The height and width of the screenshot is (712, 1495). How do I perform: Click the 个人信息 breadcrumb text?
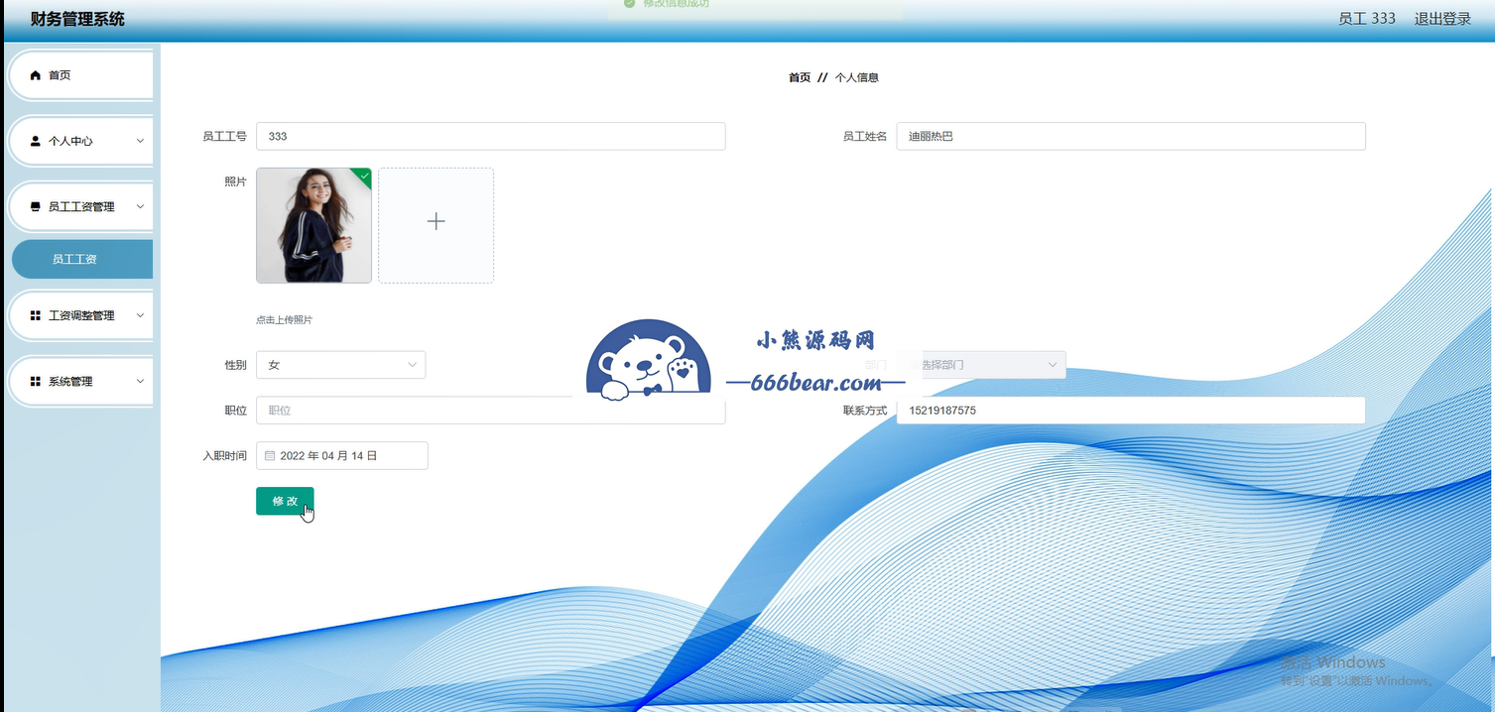857,77
